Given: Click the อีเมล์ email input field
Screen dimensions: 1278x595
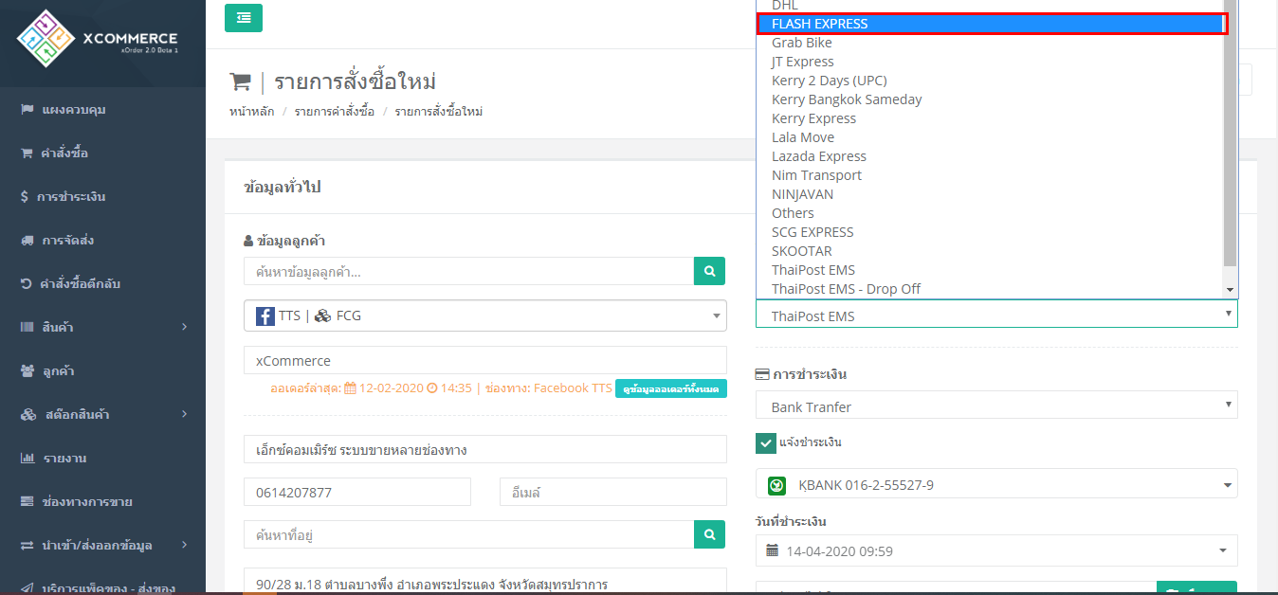Looking at the screenshot, I should [x=613, y=493].
